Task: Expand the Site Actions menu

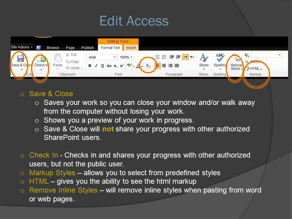Action: click(22, 47)
